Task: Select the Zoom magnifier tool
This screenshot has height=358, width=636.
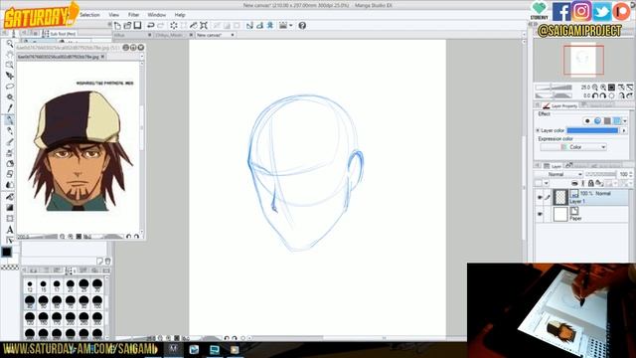Action: point(10,44)
